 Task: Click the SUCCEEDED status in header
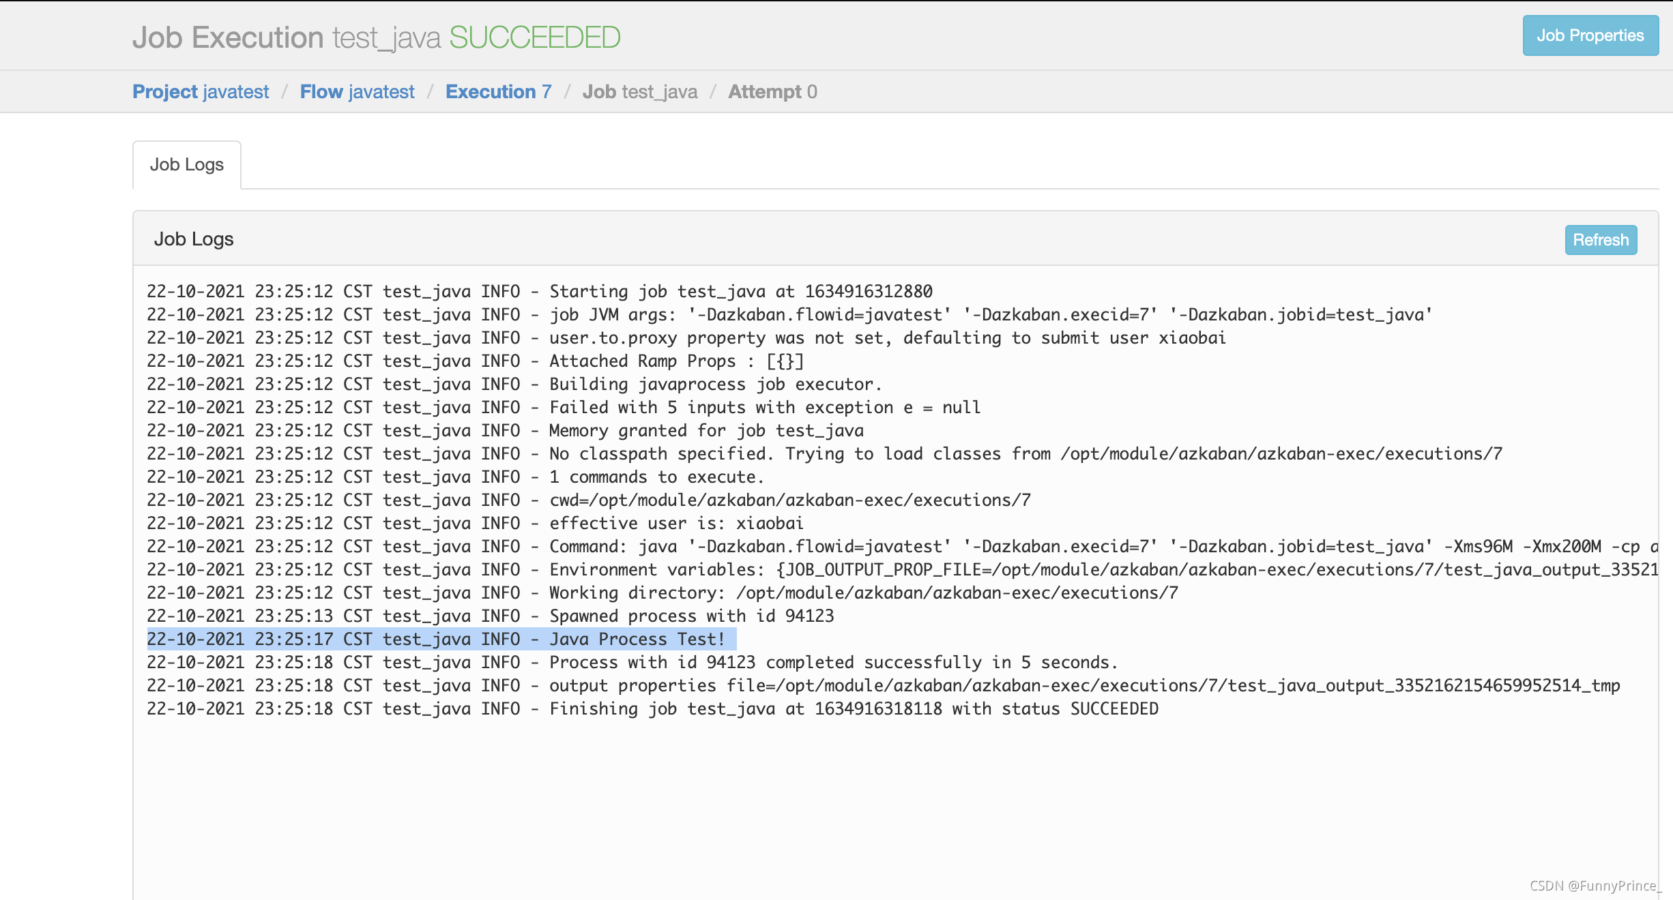[x=534, y=37]
